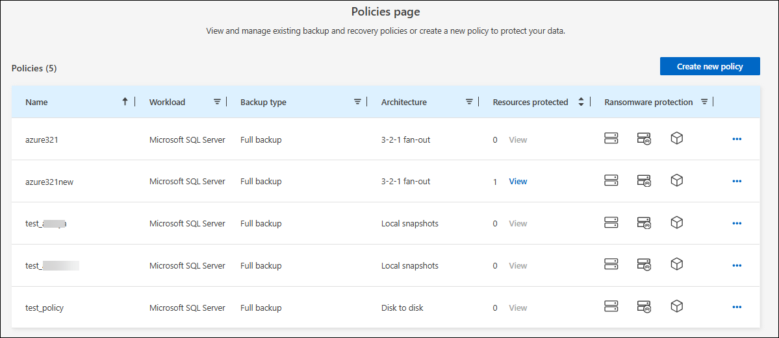Sort by Resources protected column
This screenshot has width=779, height=338.
(x=580, y=102)
